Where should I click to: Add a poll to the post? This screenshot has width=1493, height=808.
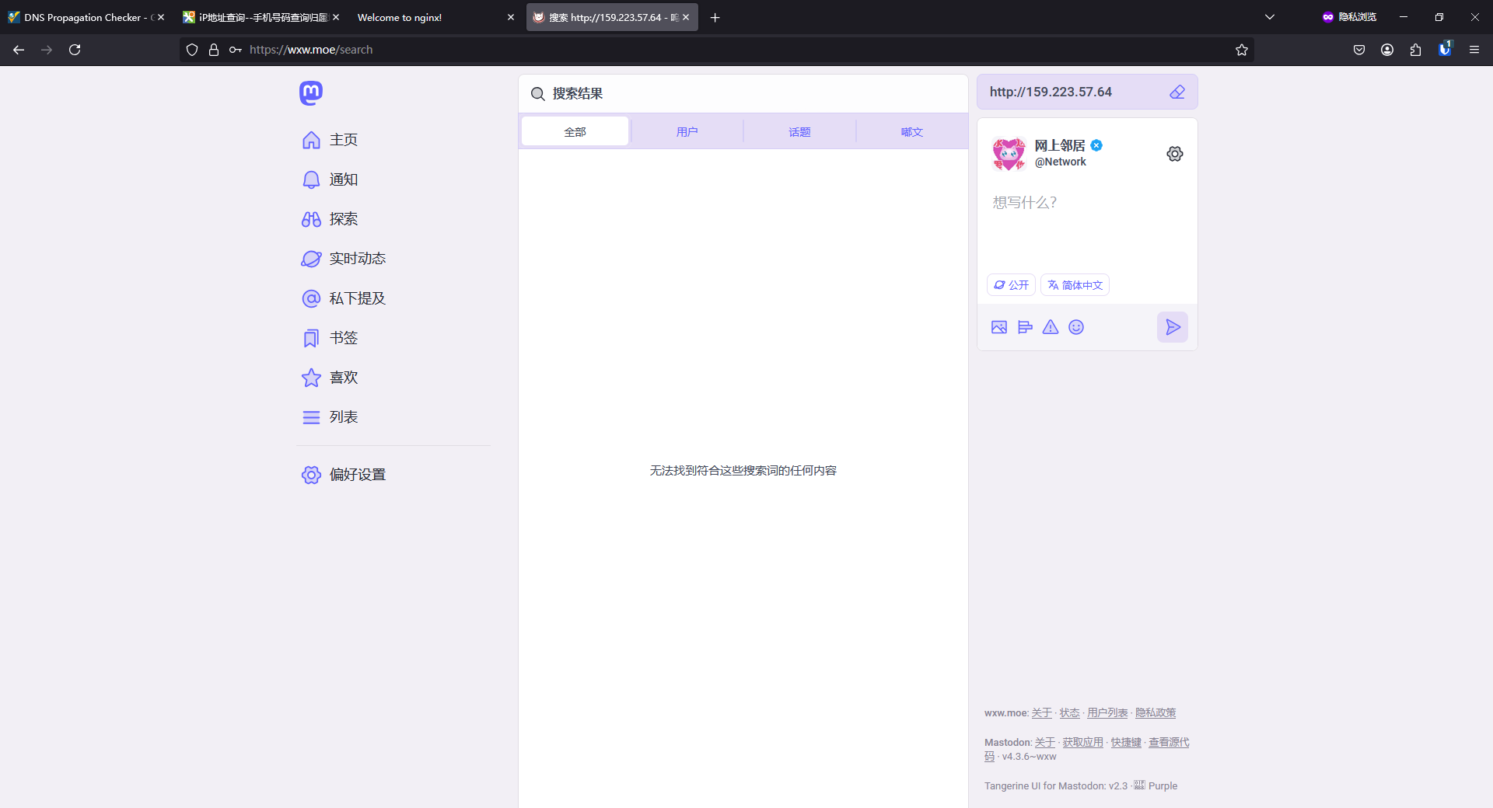click(x=1025, y=327)
